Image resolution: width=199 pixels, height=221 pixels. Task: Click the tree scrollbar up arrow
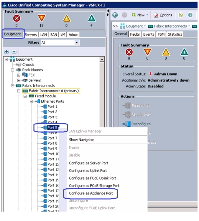click(x=102, y=59)
